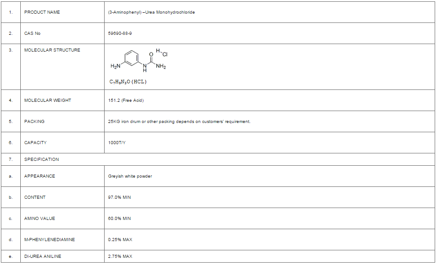The height and width of the screenshot is (264, 436).
Task: Click the molecular structure diagram image
Action: click(139, 61)
